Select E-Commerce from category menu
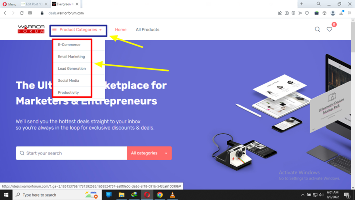The height and width of the screenshot is (200, 355). point(69,45)
